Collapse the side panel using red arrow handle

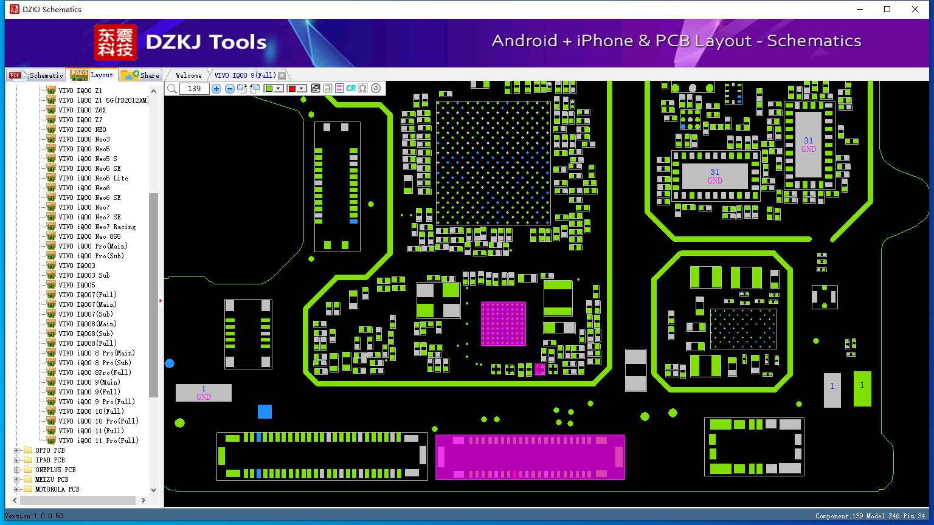[x=161, y=300]
